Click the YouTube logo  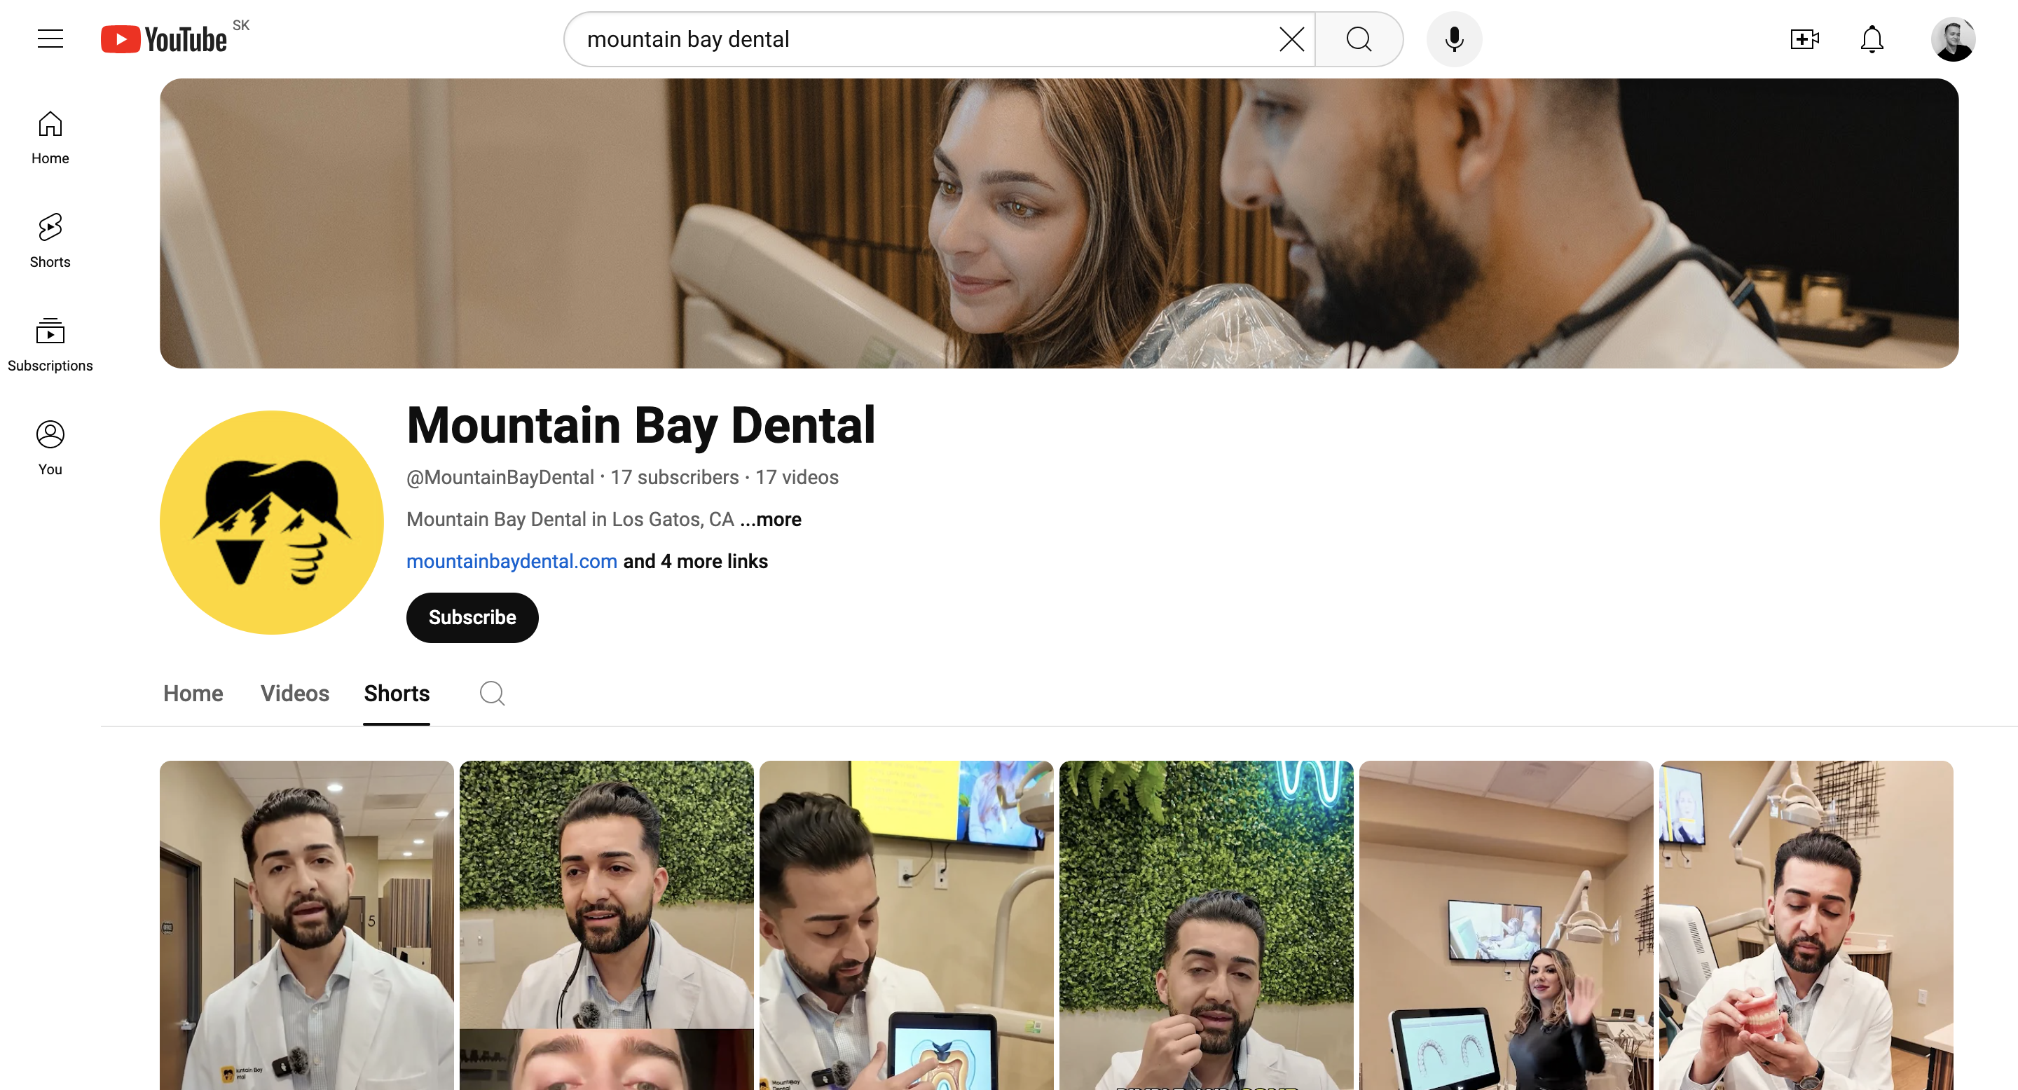(165, 39)
